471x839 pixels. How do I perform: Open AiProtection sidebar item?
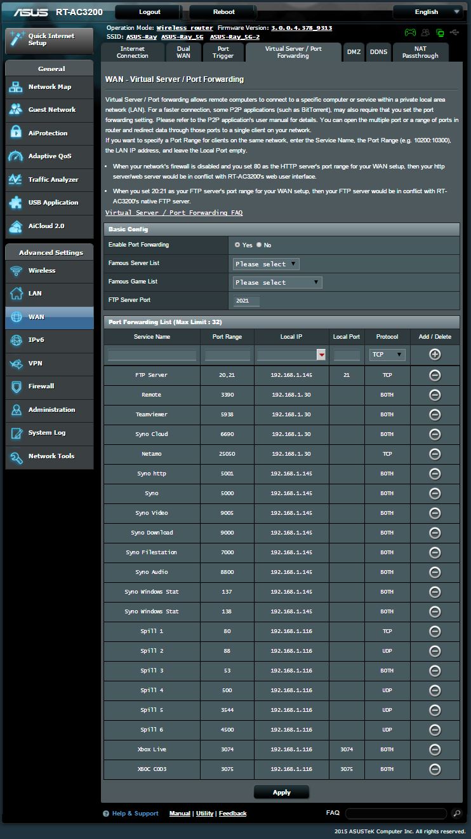pos(50,133)
